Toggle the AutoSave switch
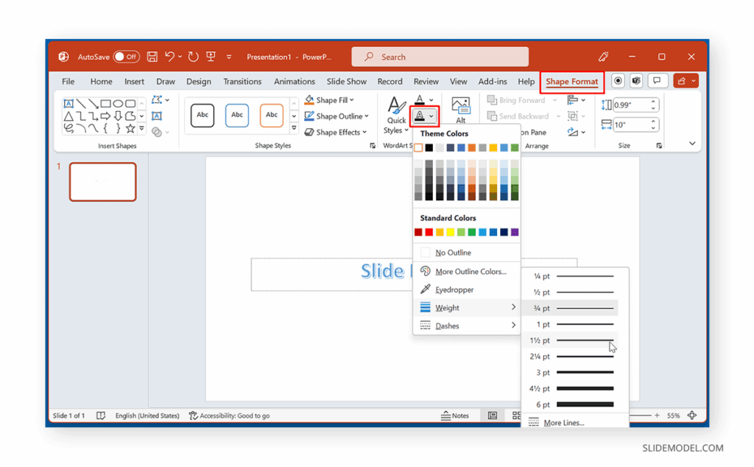Viewport: 754px width, 467px height. click(x=126, y=57)
